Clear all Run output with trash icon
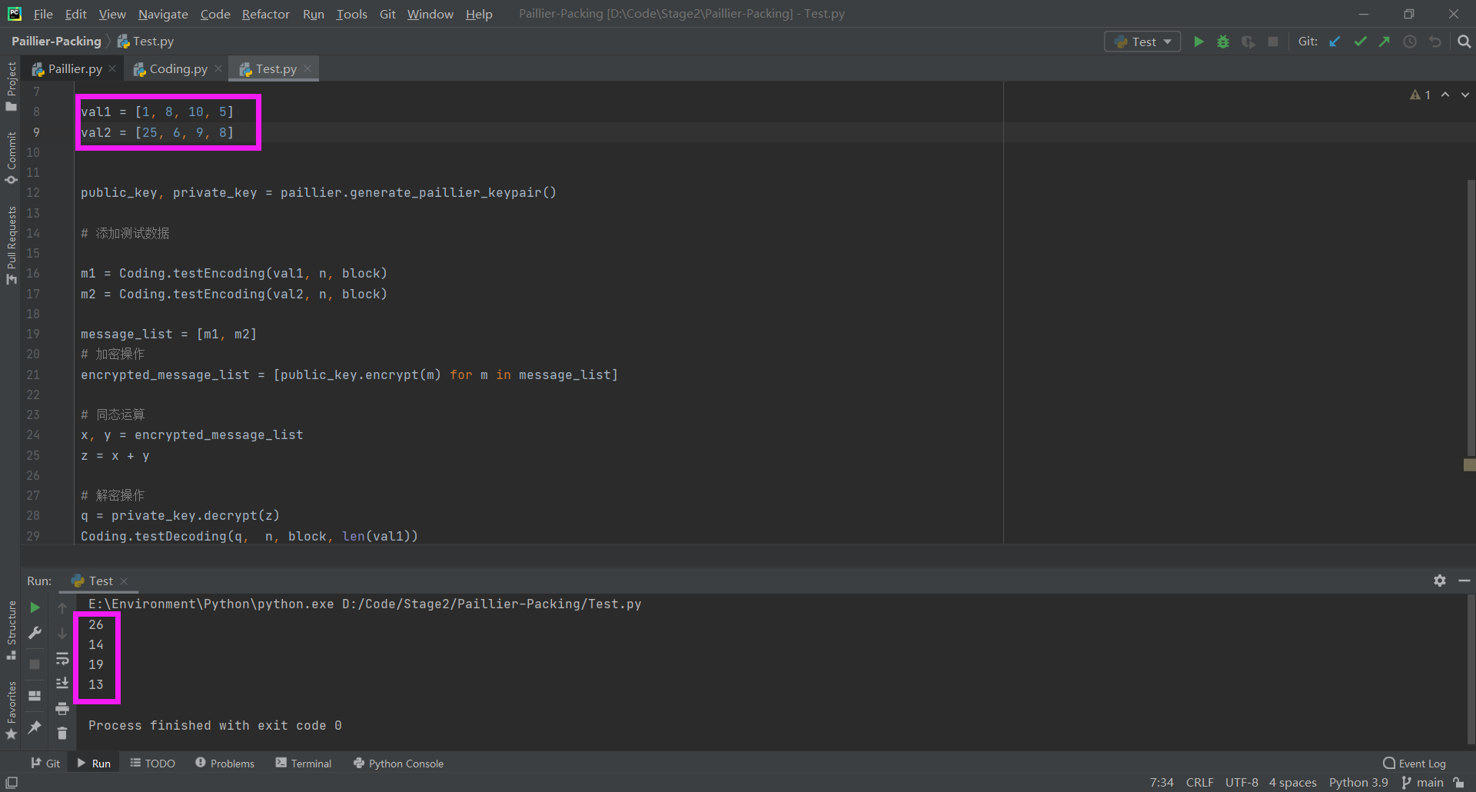The image size is (1476, 792). (x=62, y=734)
